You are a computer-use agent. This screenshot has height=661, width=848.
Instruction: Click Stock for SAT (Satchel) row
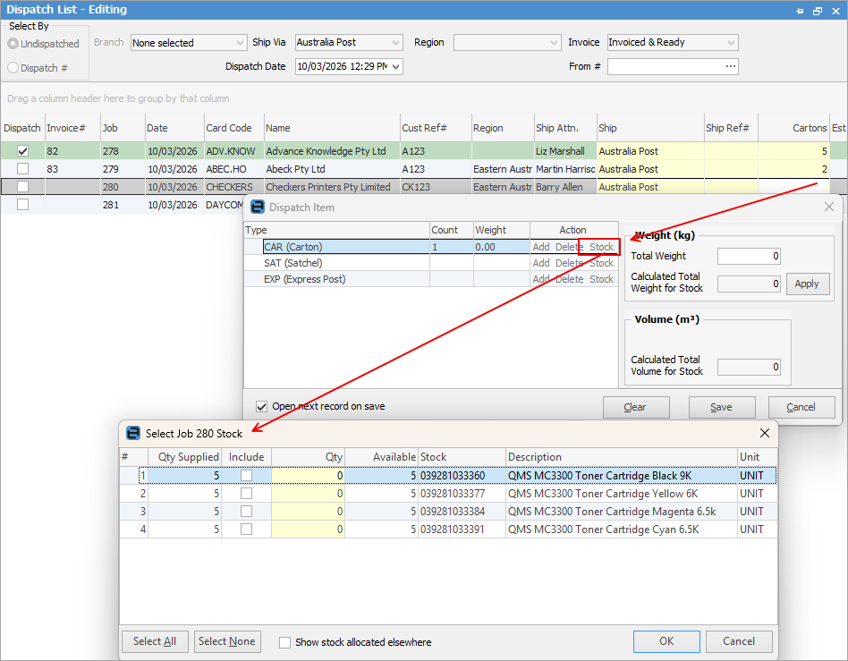pyautogui.click(x=601, y=263)
